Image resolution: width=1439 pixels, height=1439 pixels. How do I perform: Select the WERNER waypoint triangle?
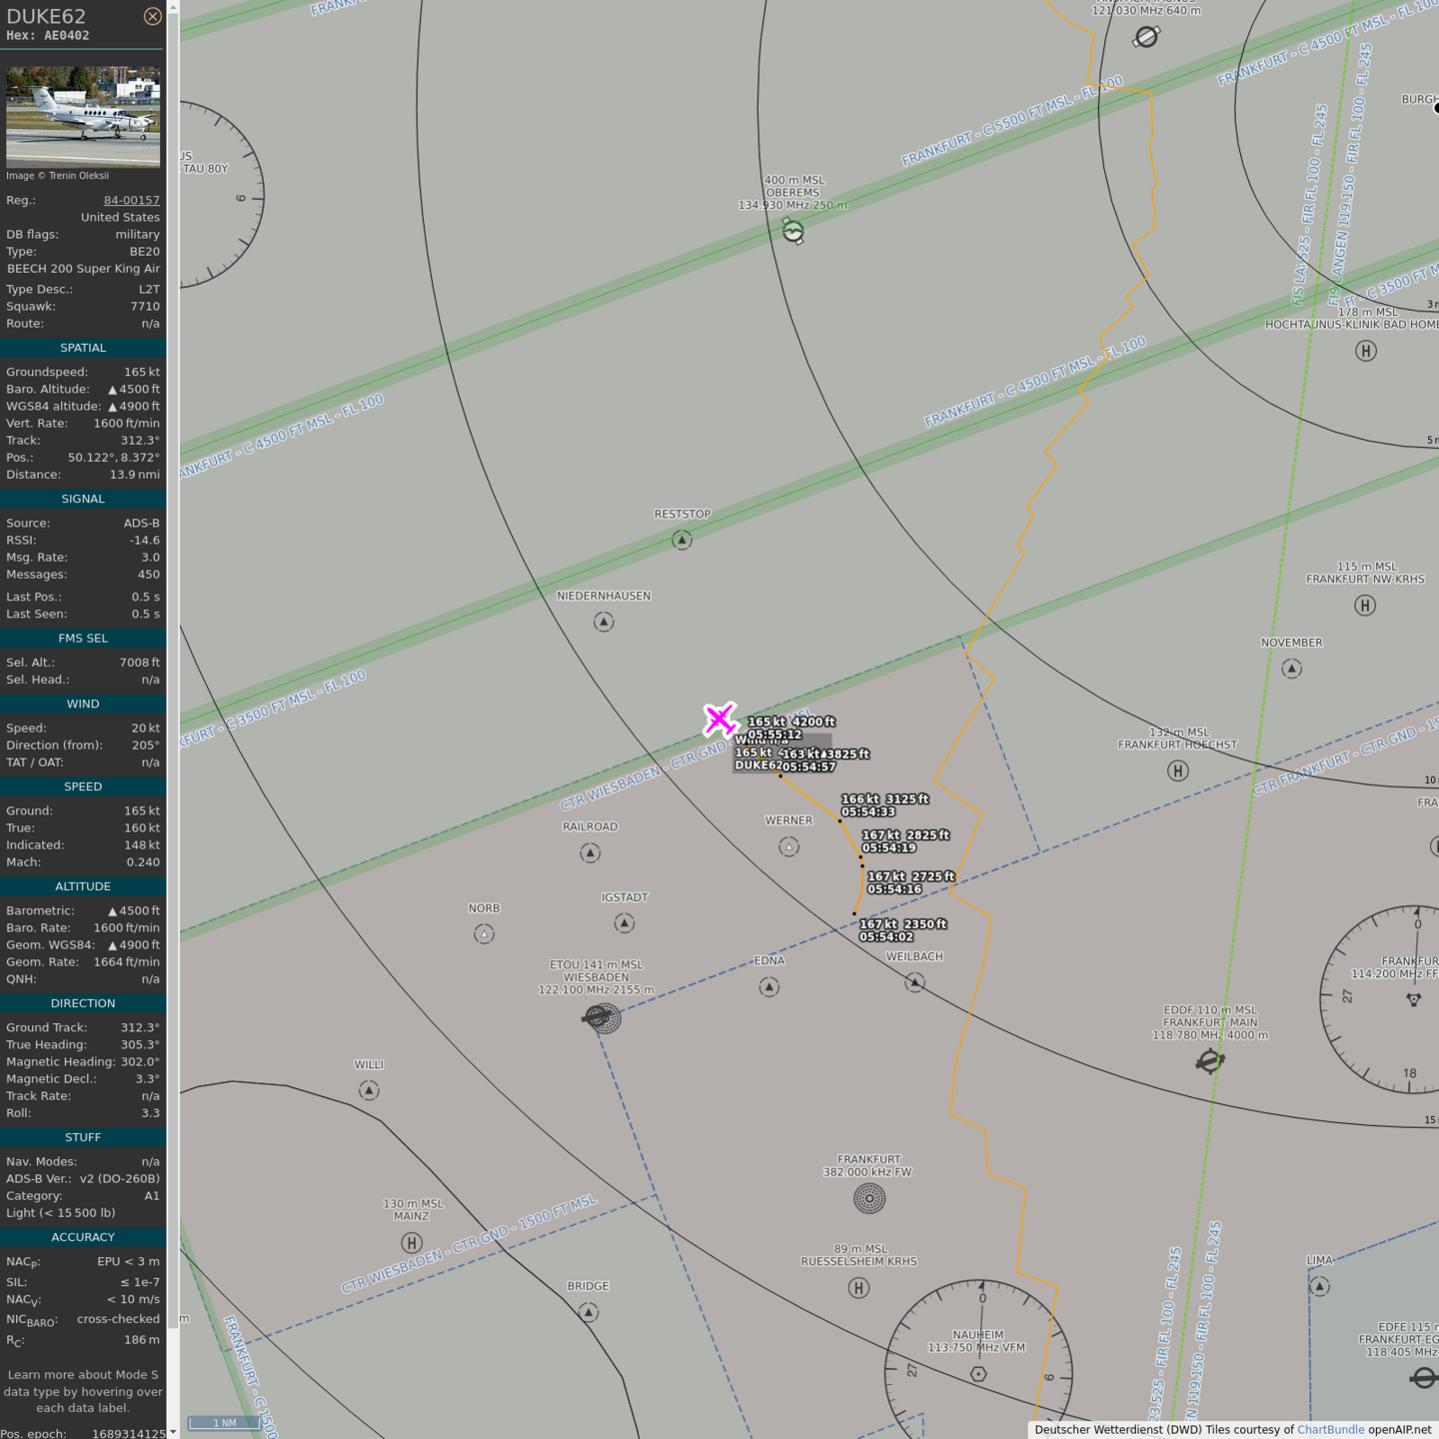[788, 846]
